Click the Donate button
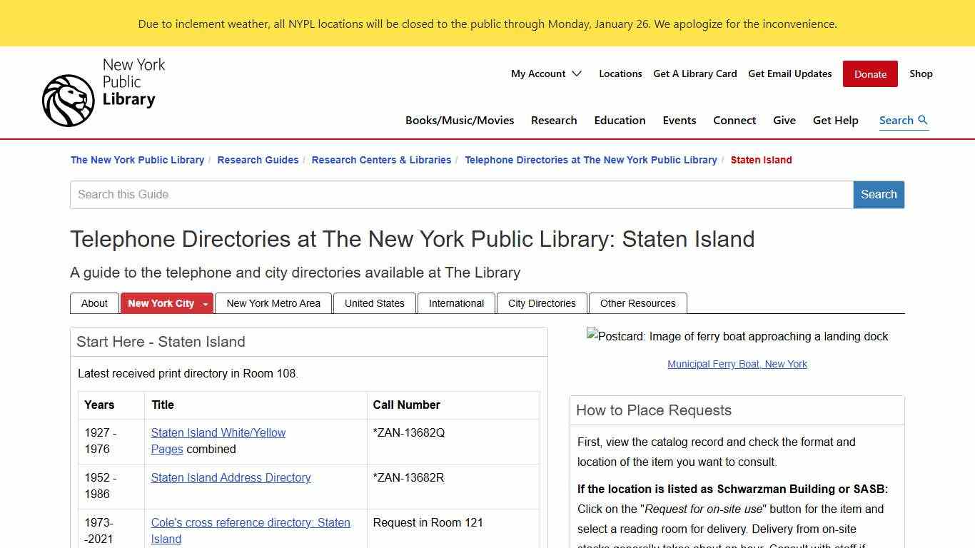The height and width of the screenshot is (548, 975). point(869,73)
